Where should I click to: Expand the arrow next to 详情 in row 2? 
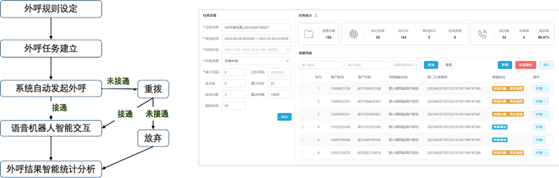(x=547, y=101)
